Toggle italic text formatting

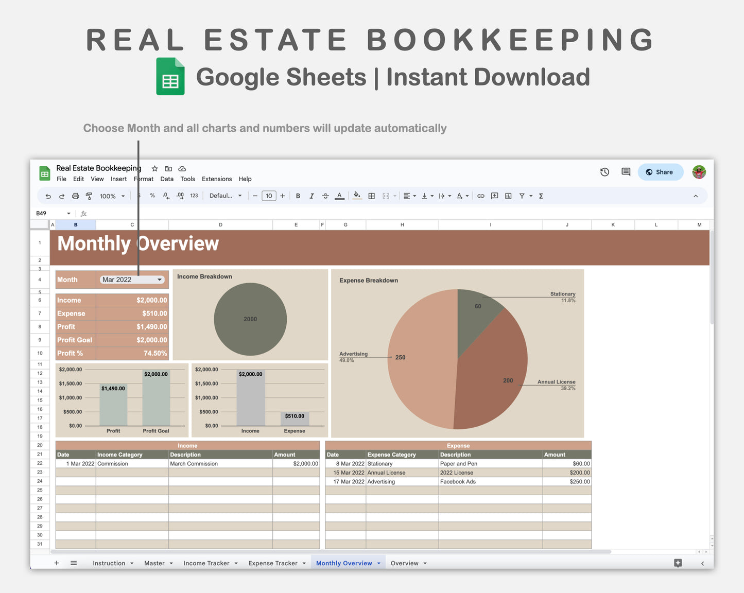(x=312, y=196)
